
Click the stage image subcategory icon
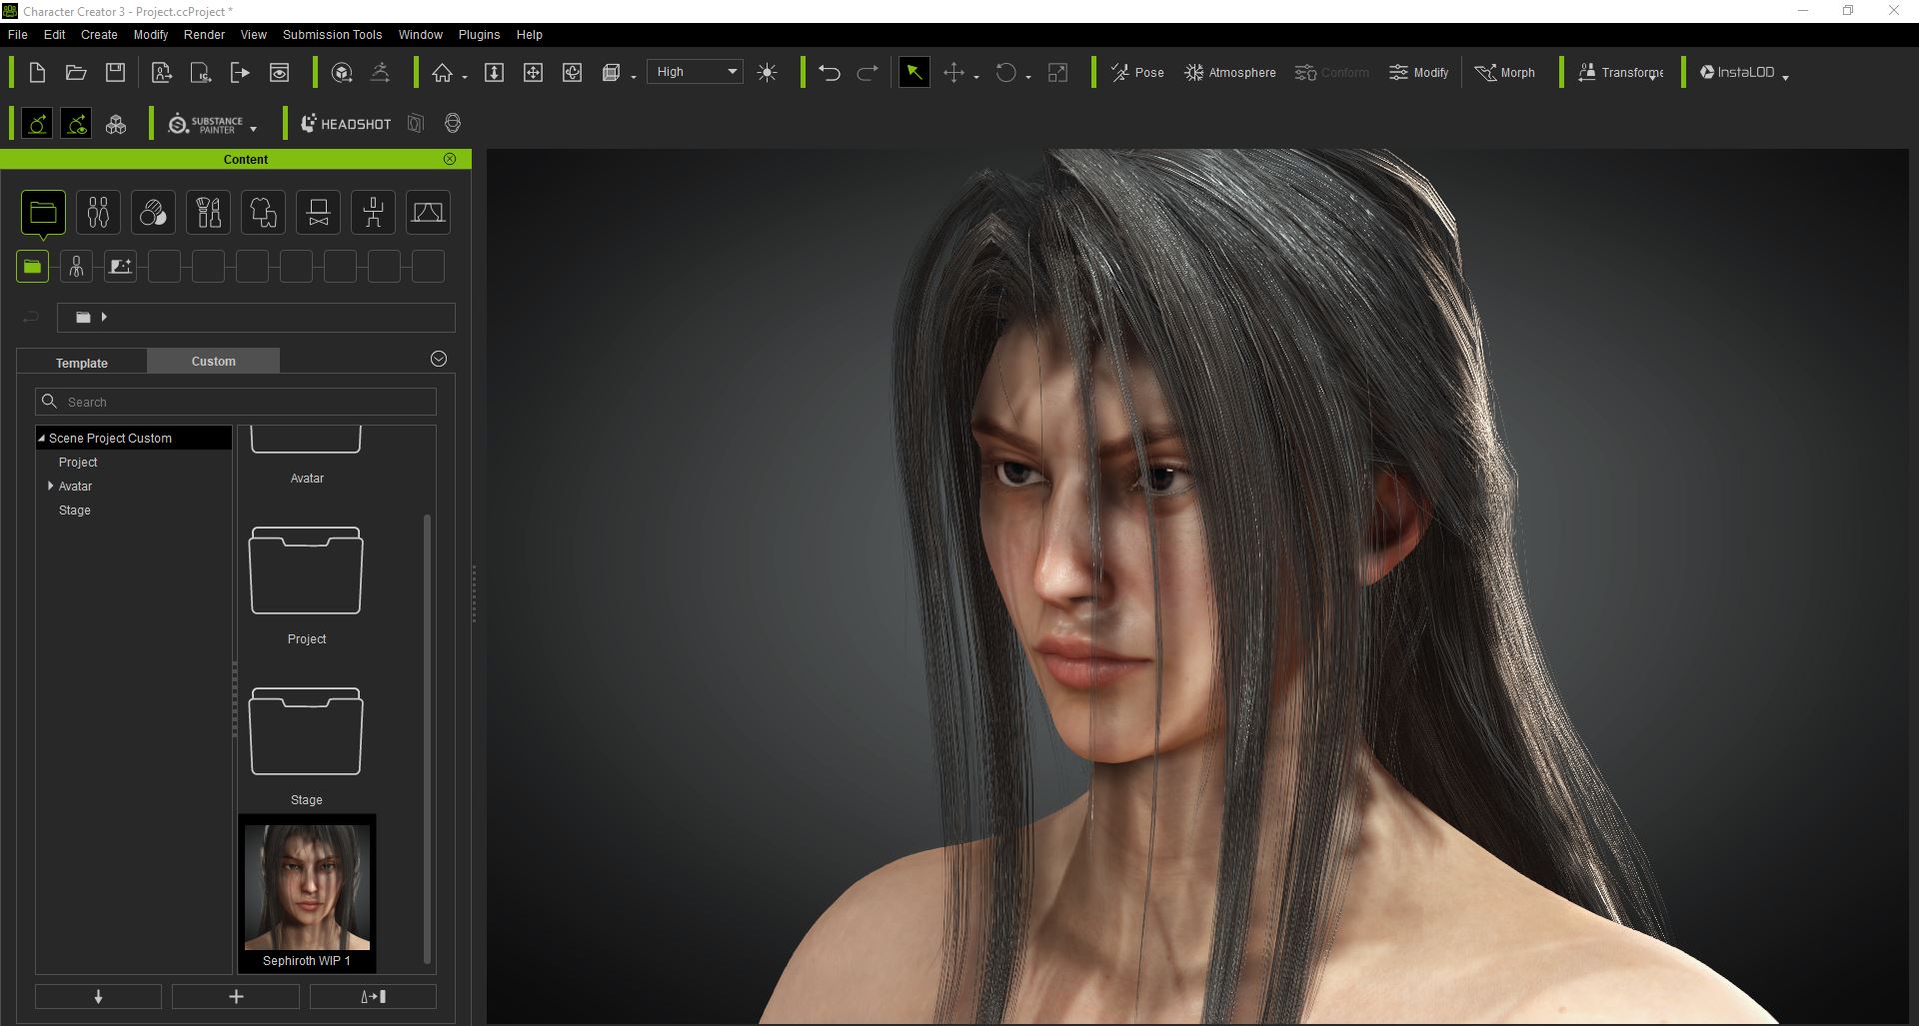[x=120, y=267]
